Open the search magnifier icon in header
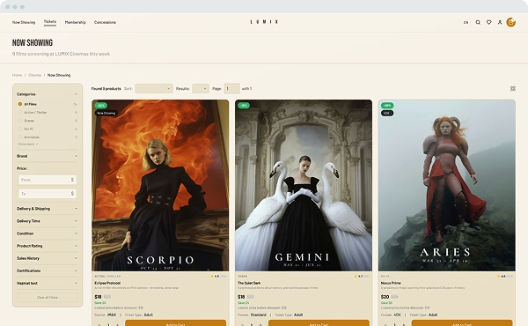The height and width of the screenshot is (326, 528). [x=478, y=22]
